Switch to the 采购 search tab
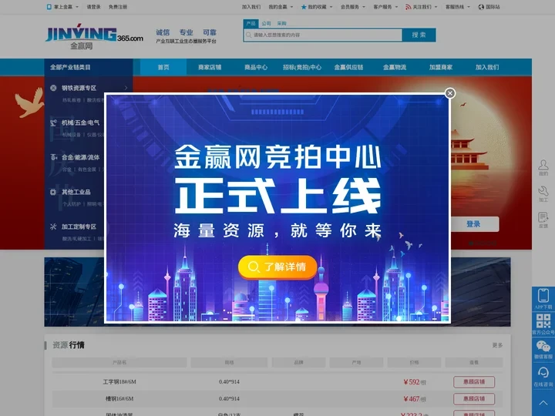 [282, 23]
